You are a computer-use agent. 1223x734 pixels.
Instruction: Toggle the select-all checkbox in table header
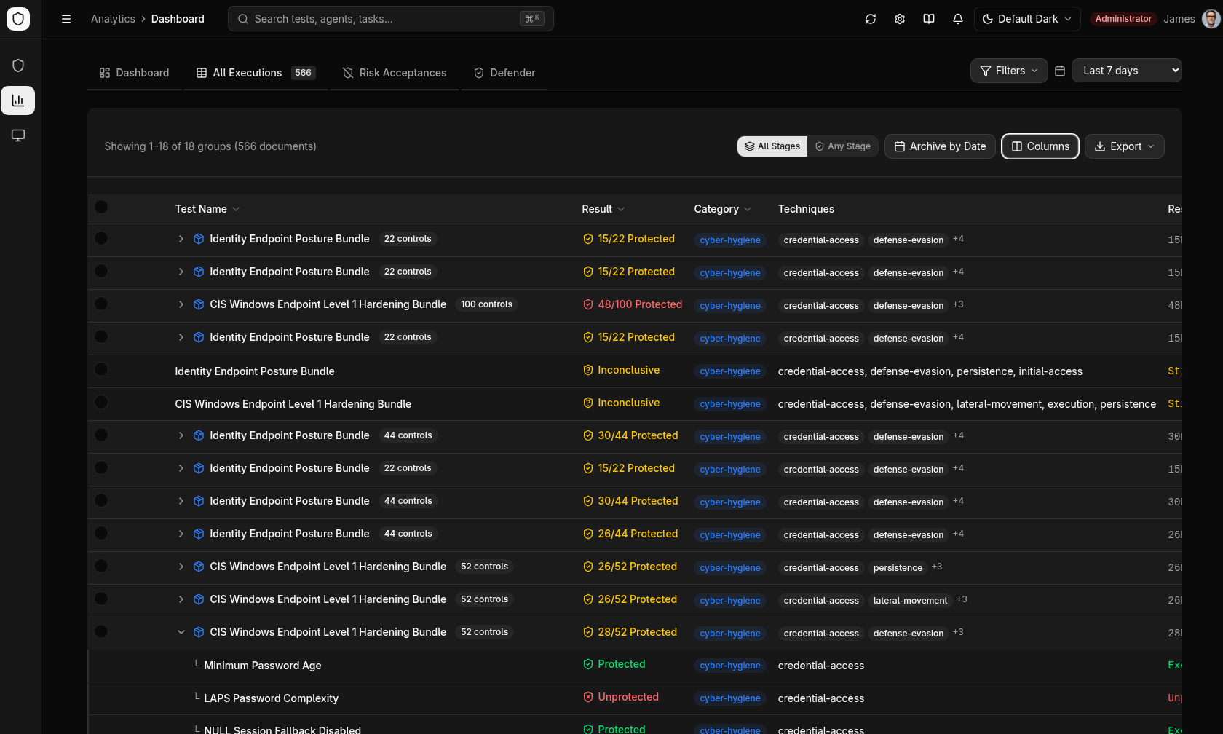101,207
